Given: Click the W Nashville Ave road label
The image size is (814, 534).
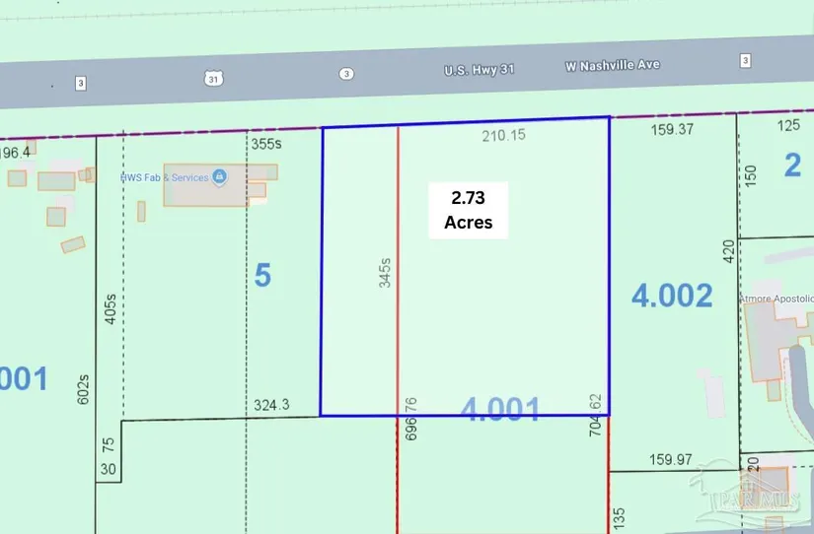Looking at the screenshot, I should coord(612,65).
